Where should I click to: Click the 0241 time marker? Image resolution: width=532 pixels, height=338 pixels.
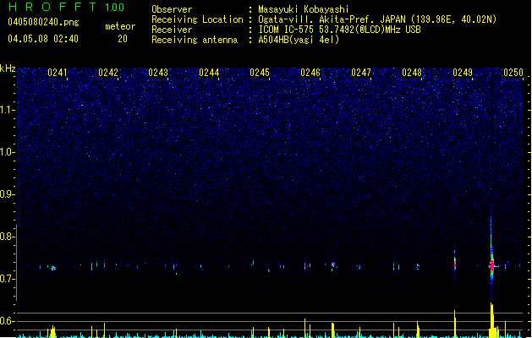pyautogui.click(x=58, y=73)
